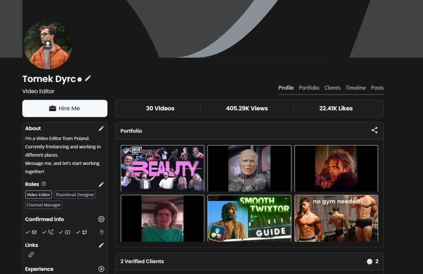Click the 30 Videos stat

click(160, 108)
